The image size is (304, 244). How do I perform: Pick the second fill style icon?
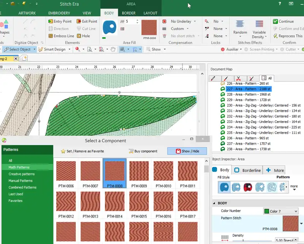coord(236,186)
